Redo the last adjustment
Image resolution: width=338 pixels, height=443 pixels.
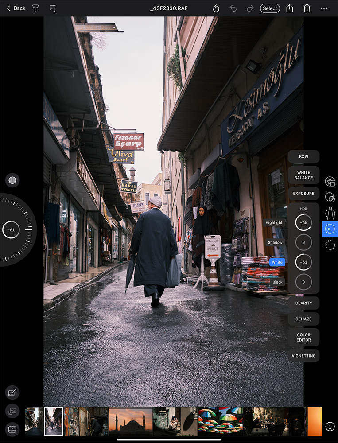tap(250, 8)
